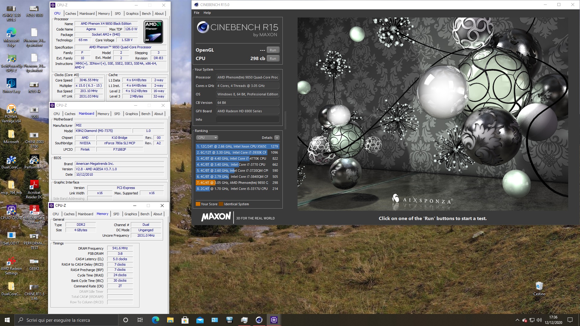The width and height of the screenshot is (580, 326).
Task: Open the Help menu in Cinebench
Action: (207, 13)
